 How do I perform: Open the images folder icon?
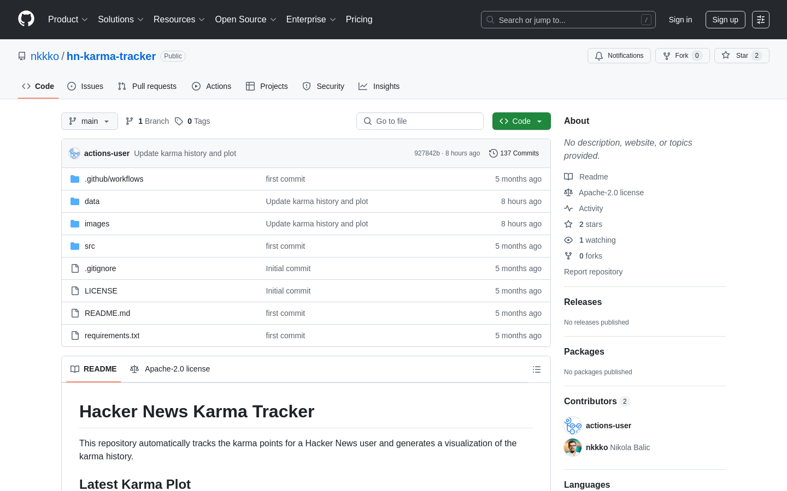[x=75, y=224]
